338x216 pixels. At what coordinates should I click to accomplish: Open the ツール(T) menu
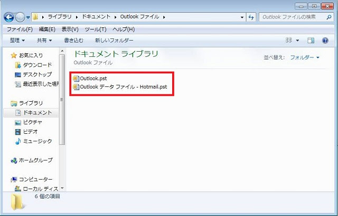pos(96,29)
